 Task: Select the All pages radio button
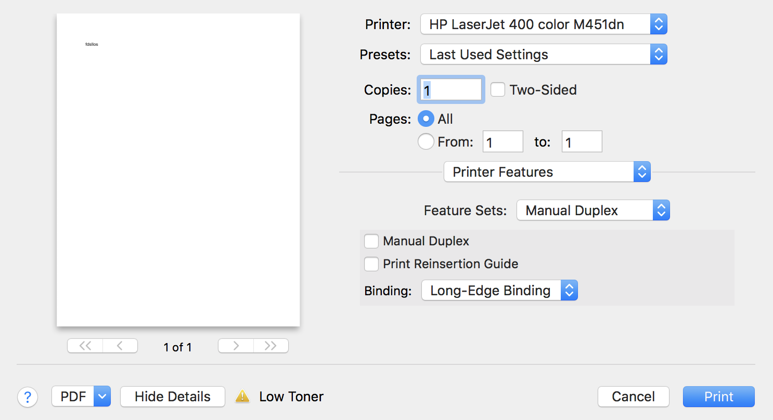426,119
